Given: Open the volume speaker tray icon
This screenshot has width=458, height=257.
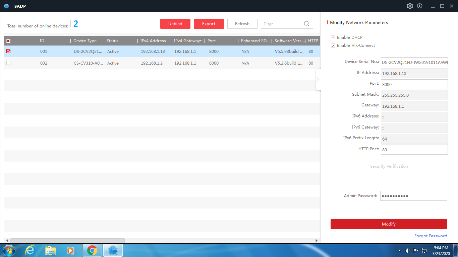Looking at the screenshot, I should (408, 251).
